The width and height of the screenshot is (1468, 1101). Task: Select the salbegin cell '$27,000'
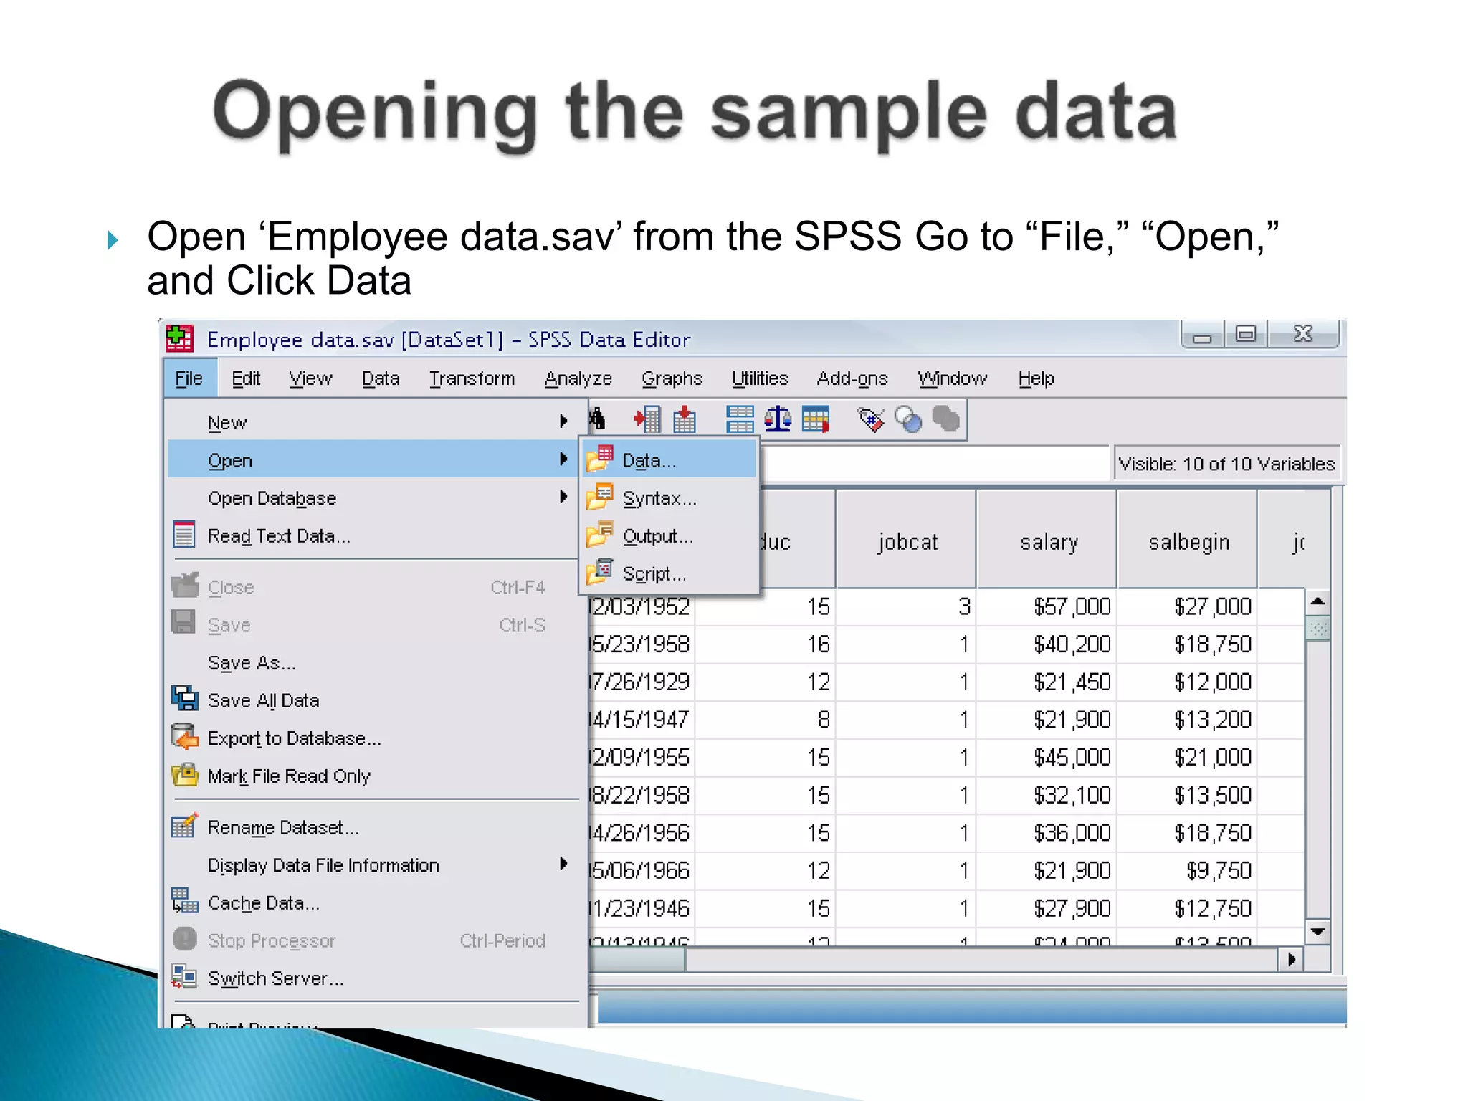click(x=1188, y=607)
